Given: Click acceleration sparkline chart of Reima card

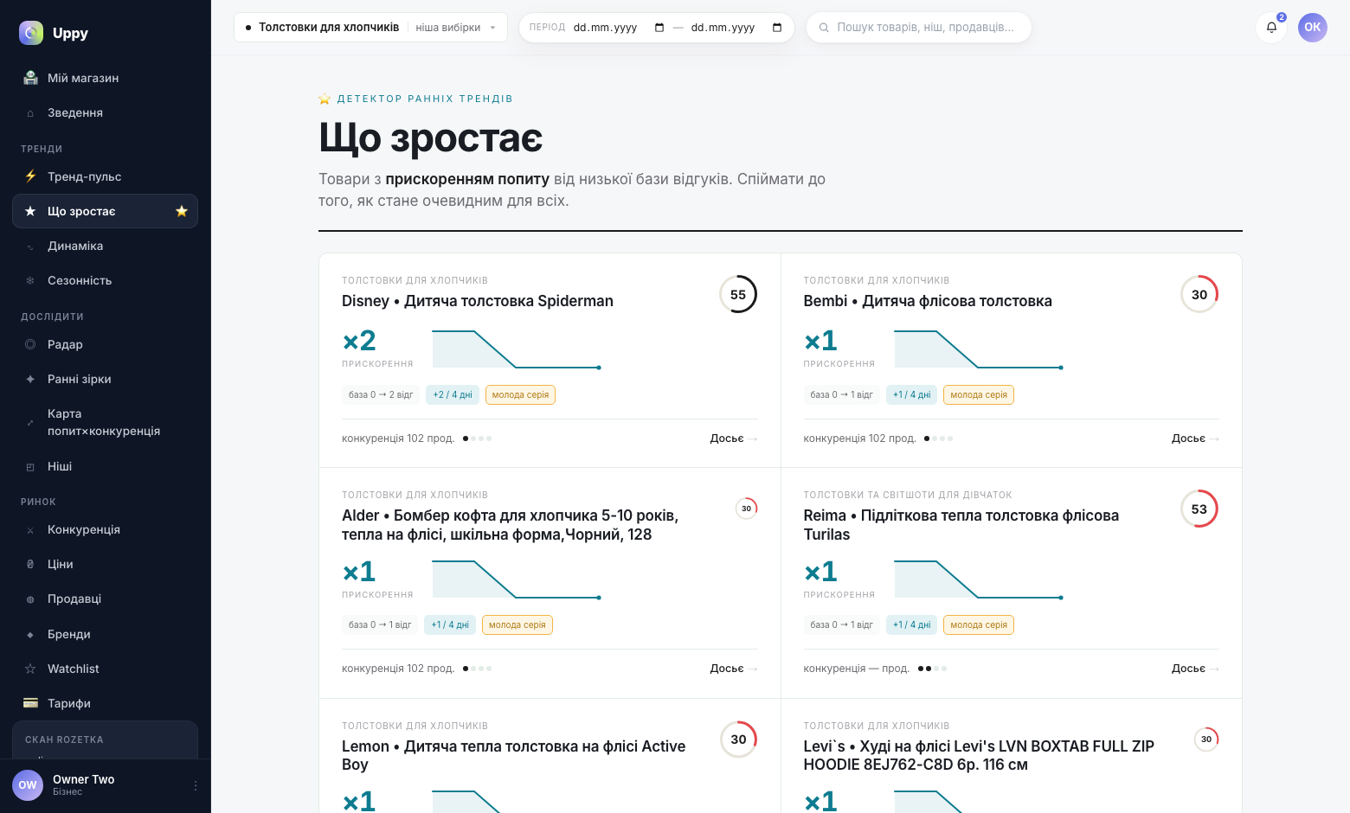Looking at the screenshot, I should (978, 579).
